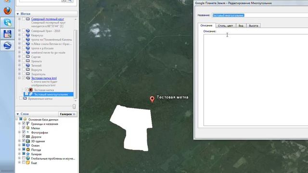The image size is (308, 173).
Task: Uncheck the Фотографии layer checkbox
Action: click(24, 132)
